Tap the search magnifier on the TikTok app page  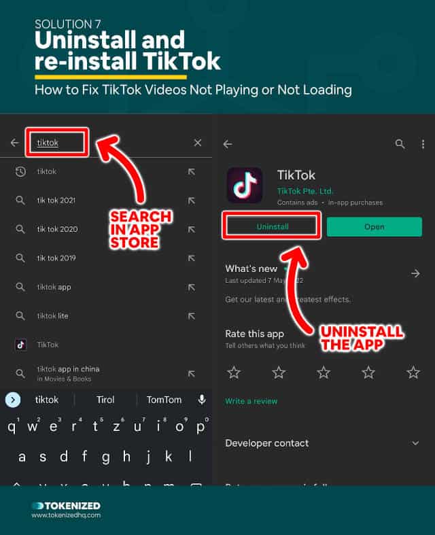click(400, 144)
